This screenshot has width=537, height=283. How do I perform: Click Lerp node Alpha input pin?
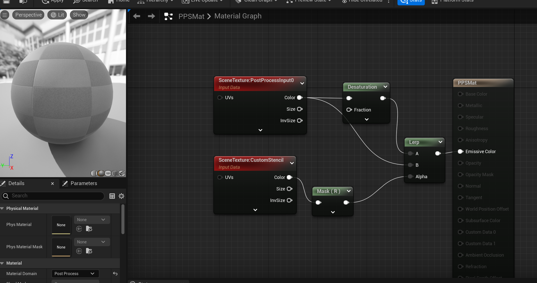coord(410,176)
